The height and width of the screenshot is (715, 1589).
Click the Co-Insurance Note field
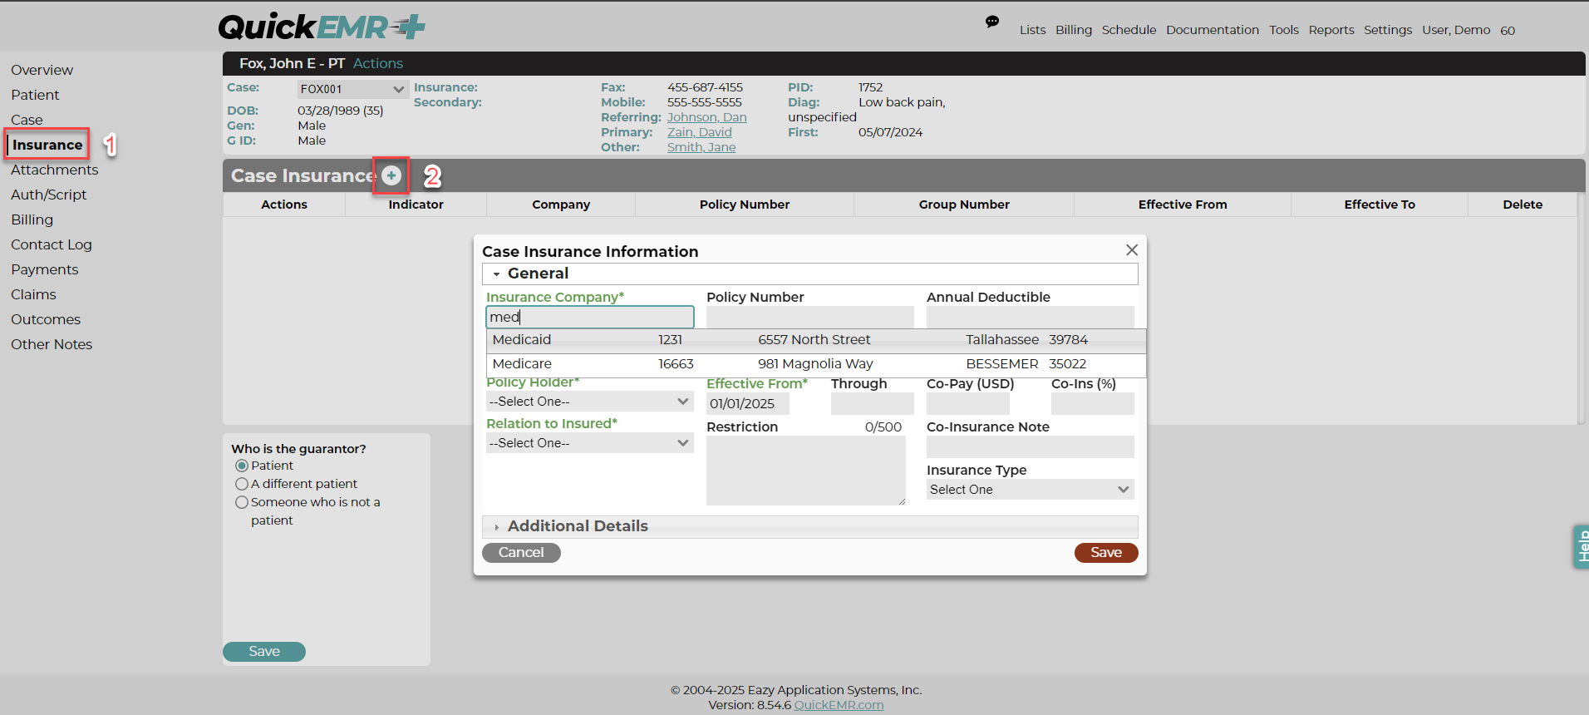(x=1031, y=447)
